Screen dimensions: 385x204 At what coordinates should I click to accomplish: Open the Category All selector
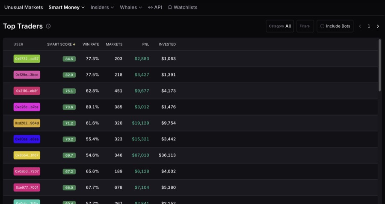coord(280,26)
